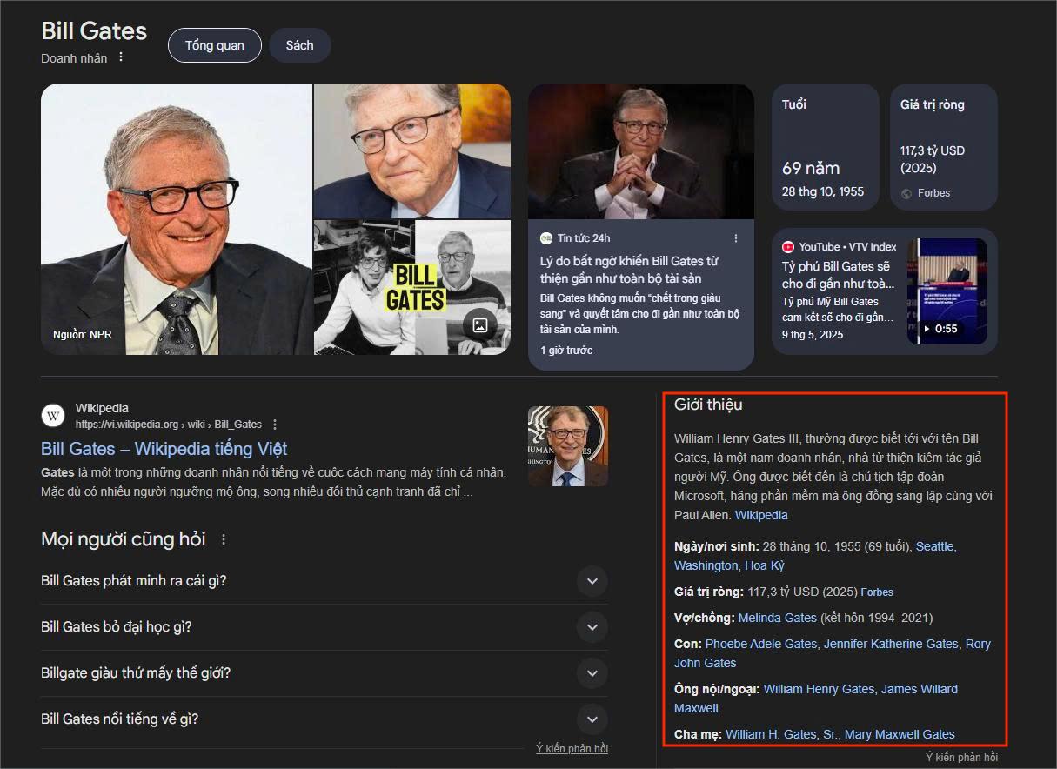Open the three-dot menu next to Wikipedia URL
The width and height of the screenshot is (1057, 769).
pos(275,425)
